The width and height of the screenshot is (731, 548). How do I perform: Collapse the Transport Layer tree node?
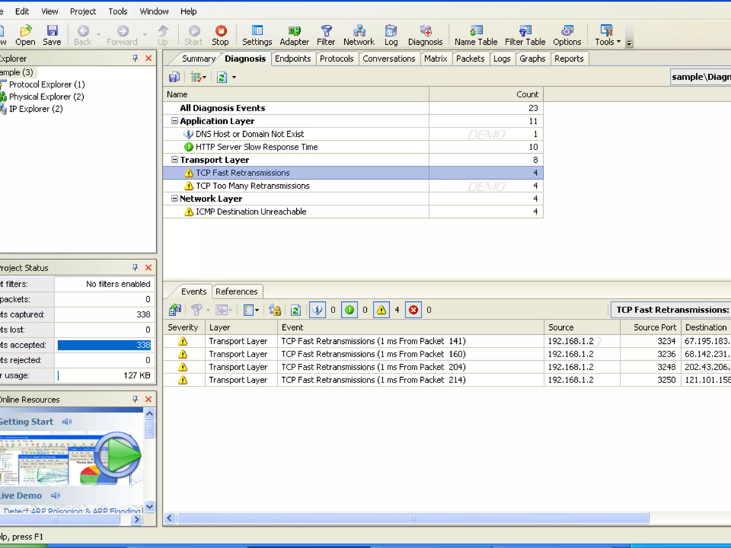[175, 159]
